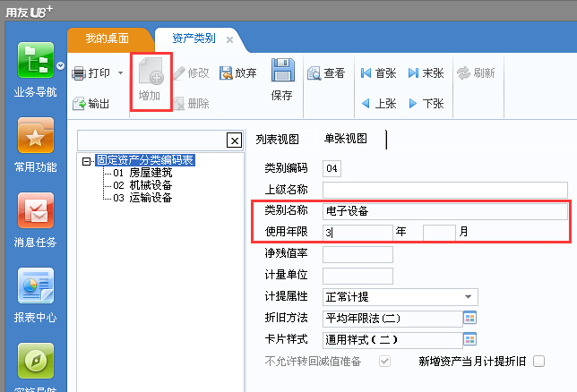Open the 业务导航 sidebar icon
This screenshot has height=392, width=577.
[36, 60]
